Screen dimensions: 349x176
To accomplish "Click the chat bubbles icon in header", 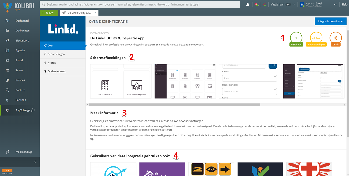I will click(x=256, y=4).
